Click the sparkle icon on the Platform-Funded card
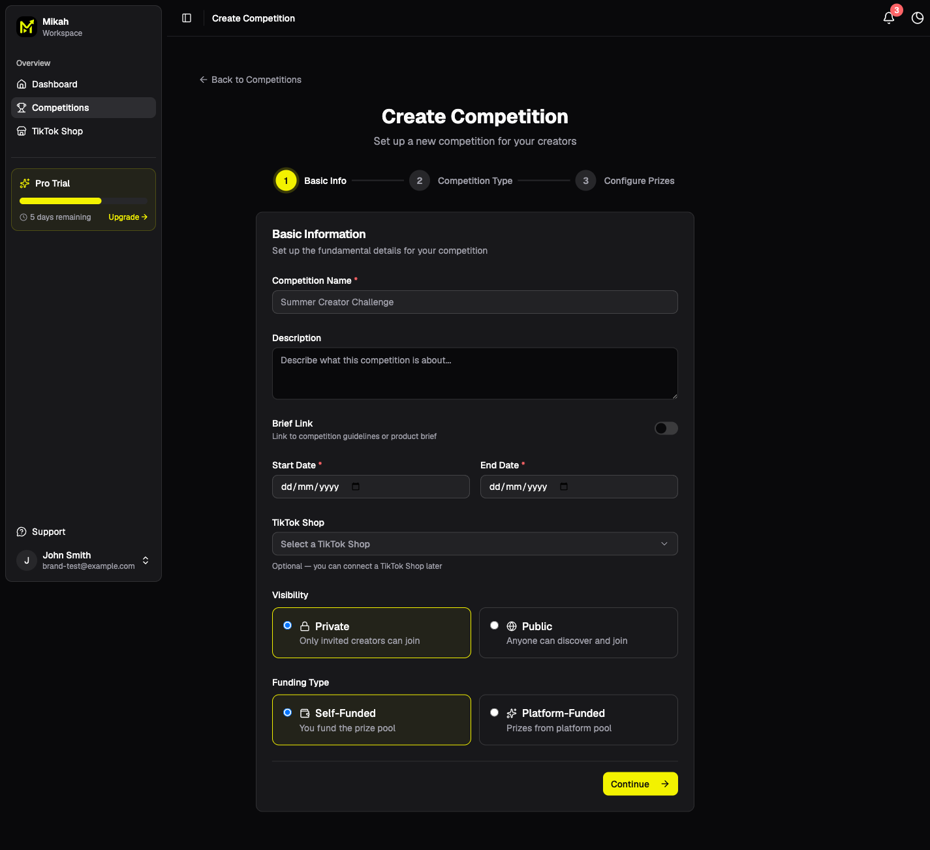The image size is (930, 850). click(512, 713)
